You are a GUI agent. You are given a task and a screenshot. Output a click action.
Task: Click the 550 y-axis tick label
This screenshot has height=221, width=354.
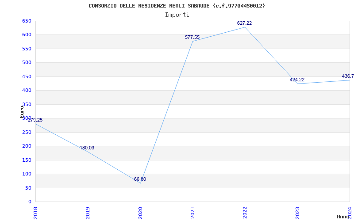(x=27, y=49)
